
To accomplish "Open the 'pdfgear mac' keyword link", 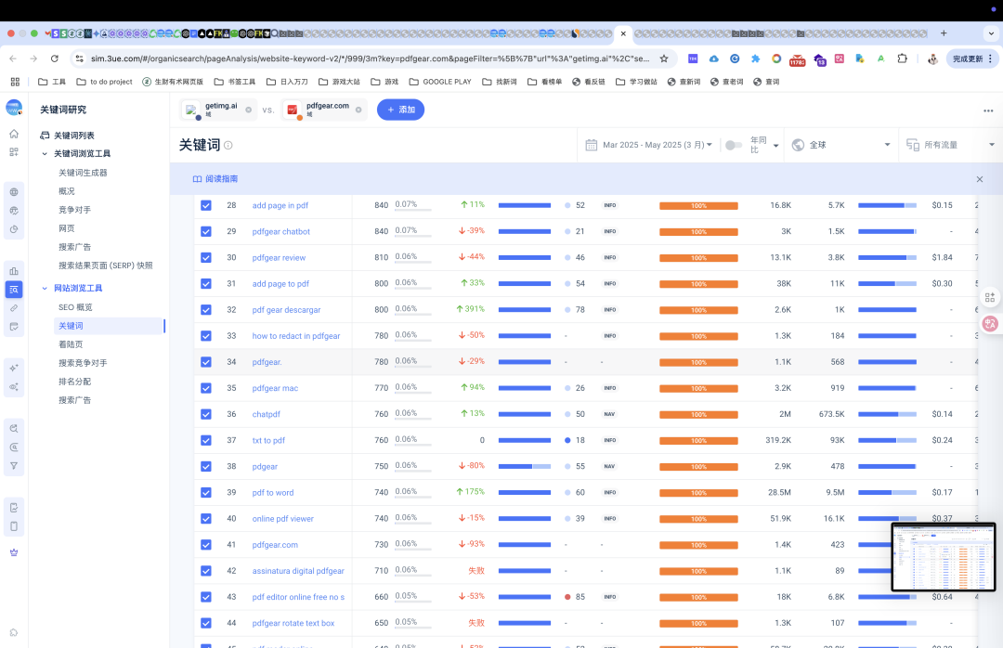I will click(275, 388).
